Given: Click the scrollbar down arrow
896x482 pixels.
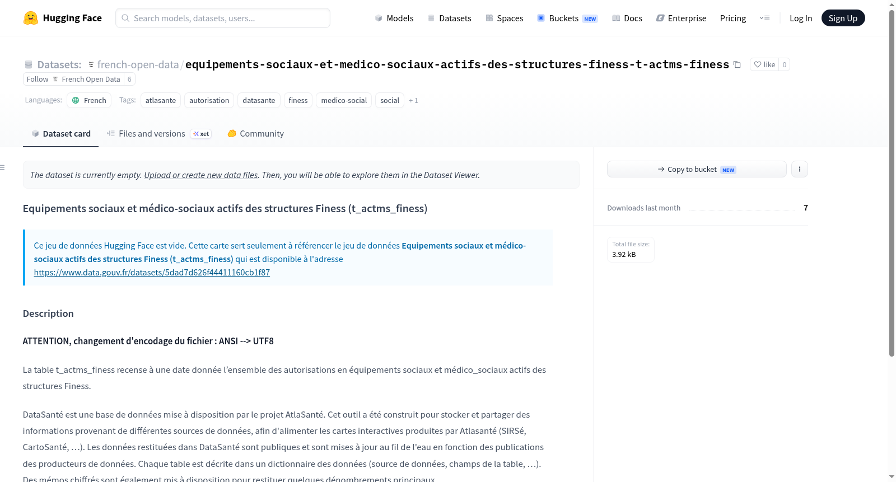Looking at the screenshot, I should coord(892,477).
